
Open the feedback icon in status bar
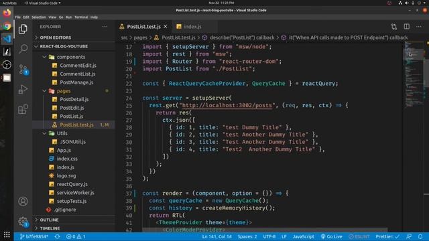pyautogui.click(x=409, y=236)
